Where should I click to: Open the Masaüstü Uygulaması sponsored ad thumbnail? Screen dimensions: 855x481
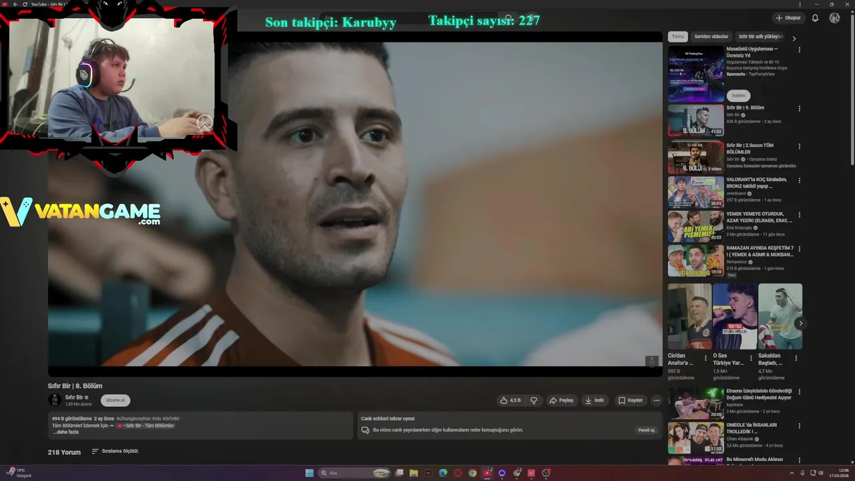(696, 73)
